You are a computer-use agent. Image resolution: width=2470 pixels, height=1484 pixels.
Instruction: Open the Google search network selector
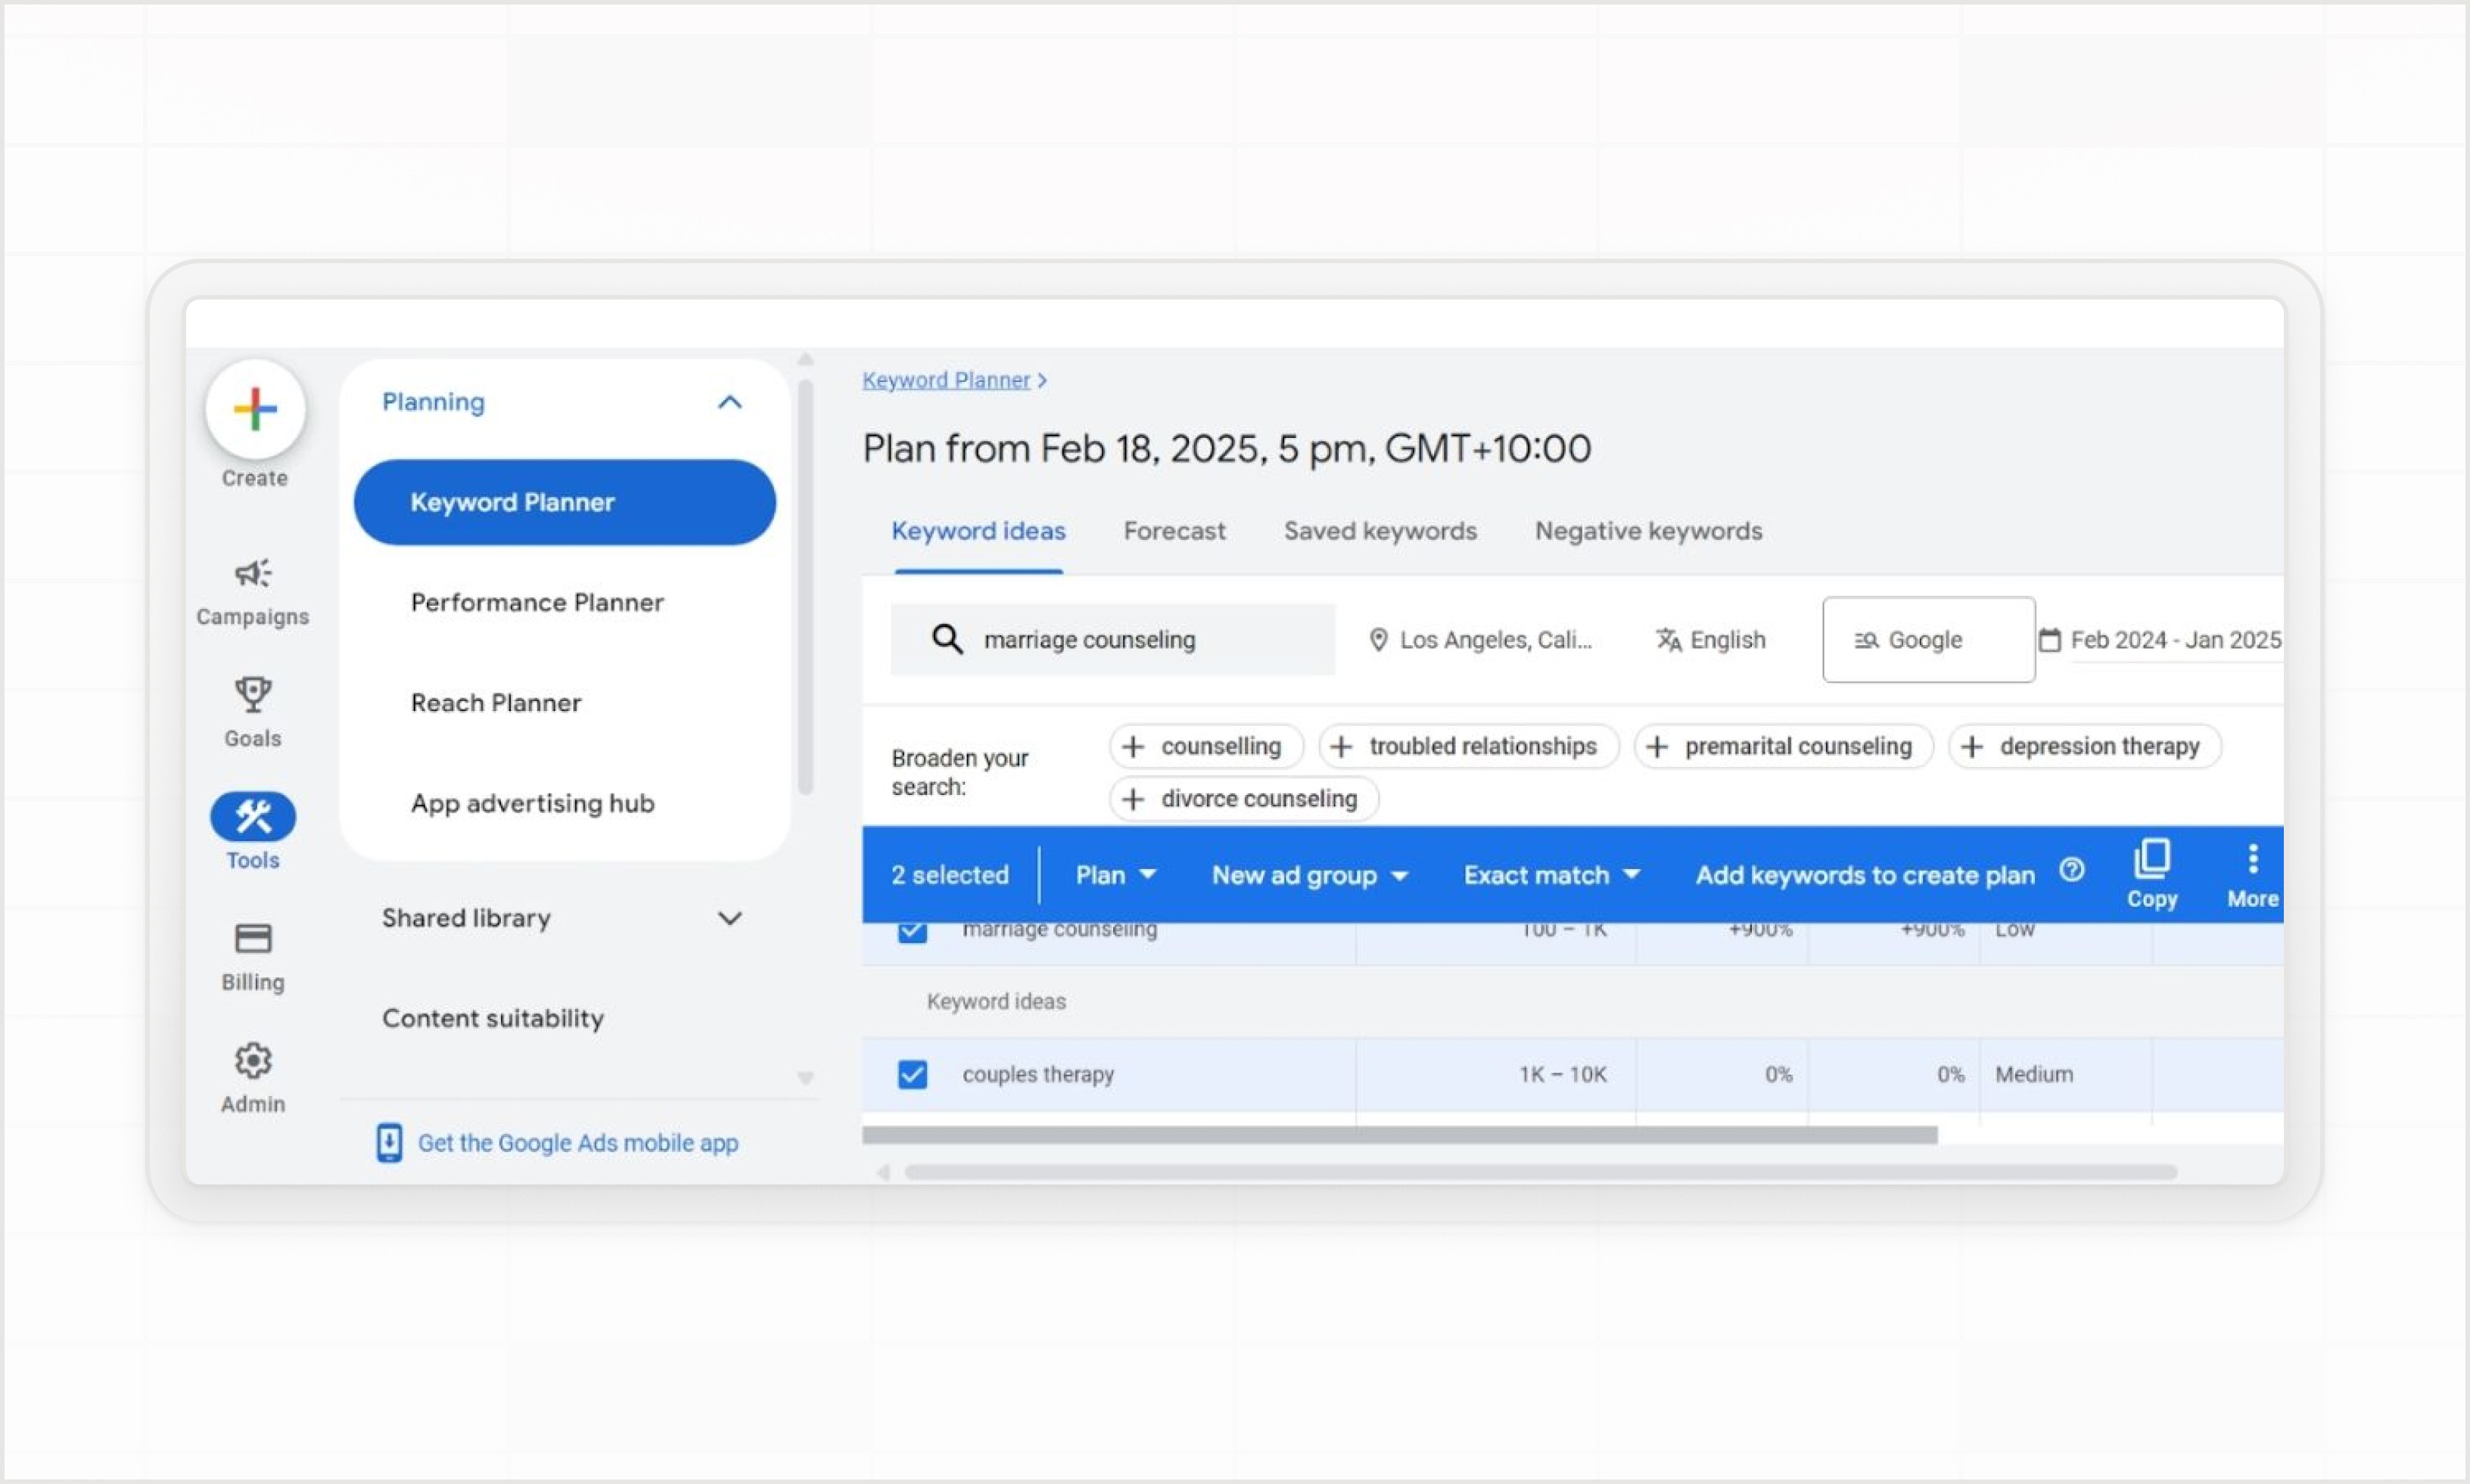[x=1927, y=640]
